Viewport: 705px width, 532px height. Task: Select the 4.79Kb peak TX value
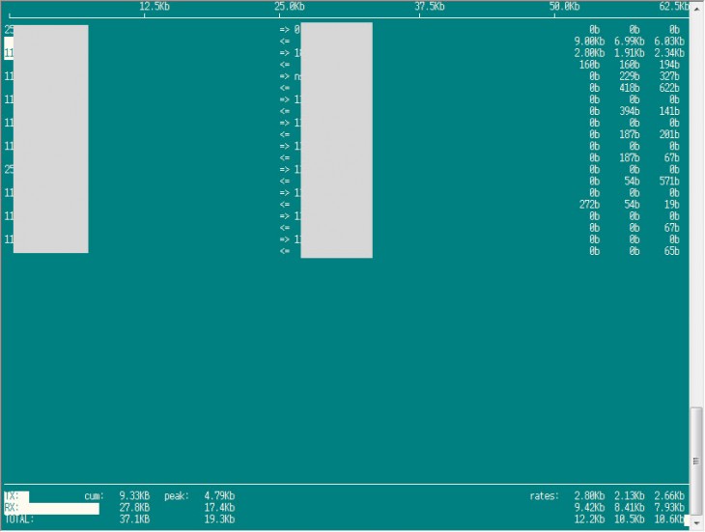point(219,496)
